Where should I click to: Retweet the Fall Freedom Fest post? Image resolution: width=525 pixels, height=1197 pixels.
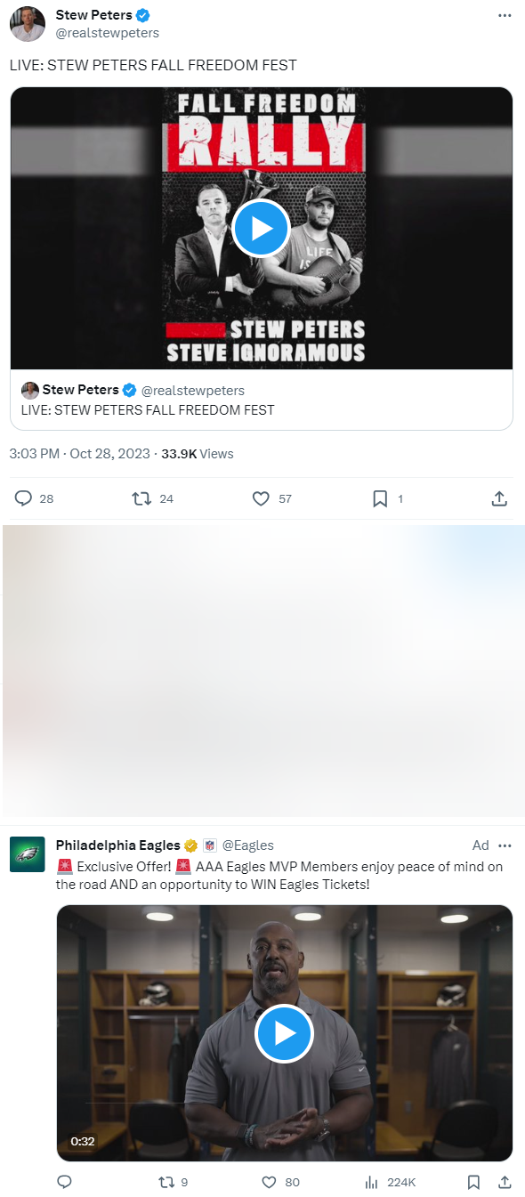point(141,498)
